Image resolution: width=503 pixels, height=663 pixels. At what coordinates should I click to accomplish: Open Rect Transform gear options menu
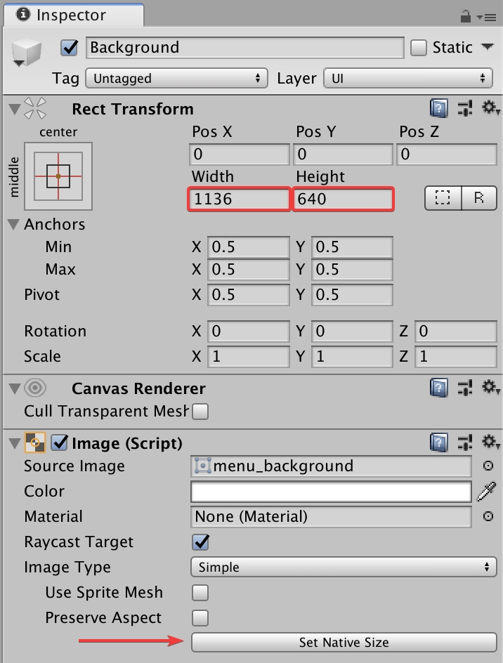[490, 109]
